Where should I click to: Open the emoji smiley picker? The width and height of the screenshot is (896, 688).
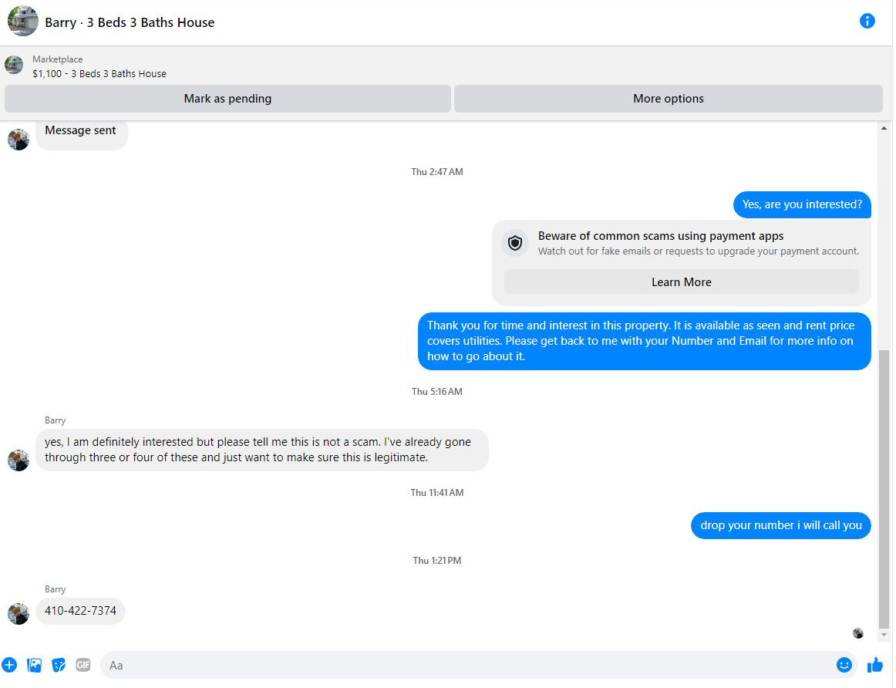(844, 665)
